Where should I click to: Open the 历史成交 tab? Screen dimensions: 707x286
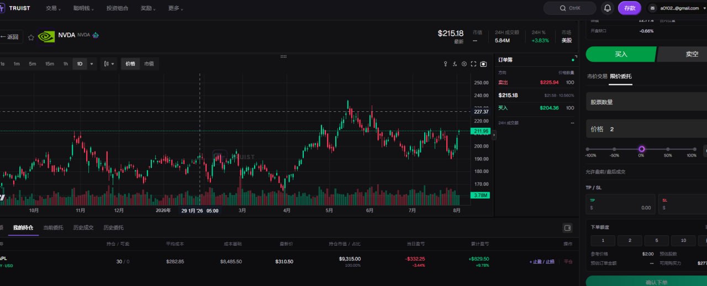pyautogui.click(x=83, y=228)
